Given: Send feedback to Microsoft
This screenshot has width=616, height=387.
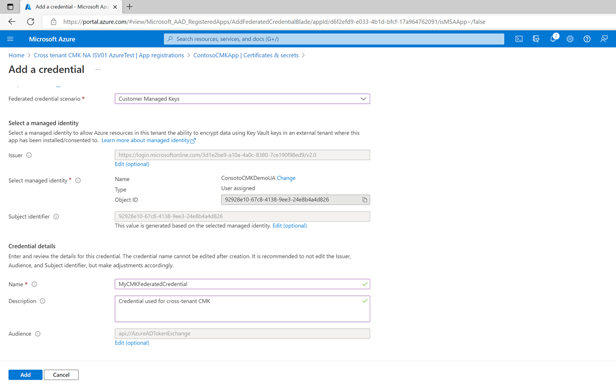Looking at the screenshot, I should pos(604,39).
